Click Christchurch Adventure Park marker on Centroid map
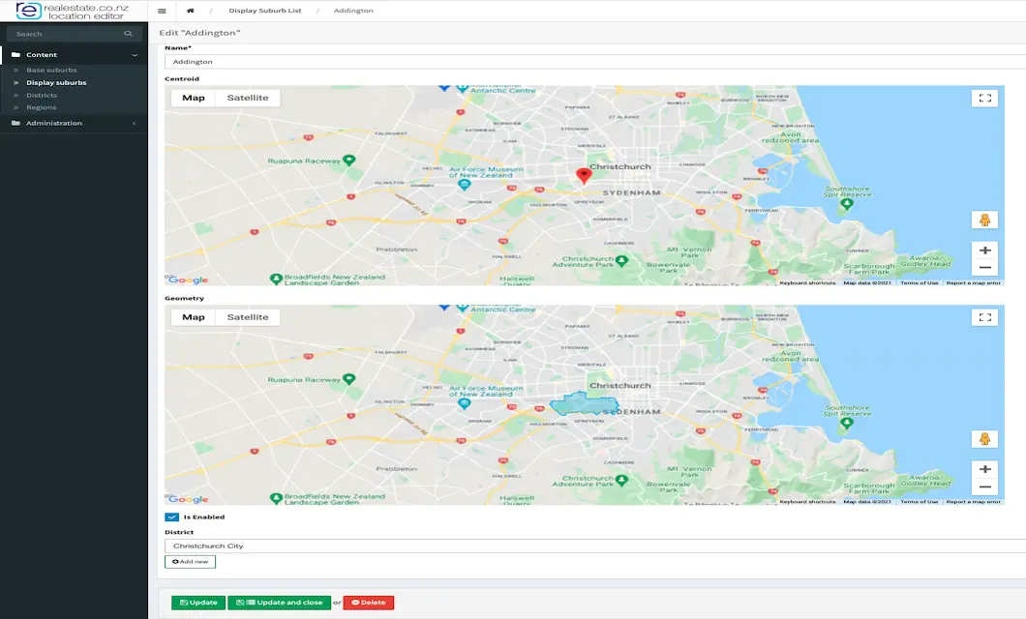This screenshot has height=619, width=1026. pos(621,261)
